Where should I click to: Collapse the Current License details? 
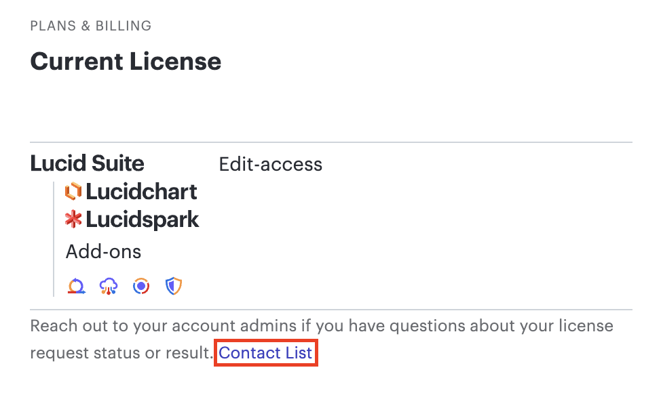(x=126, y=62)
